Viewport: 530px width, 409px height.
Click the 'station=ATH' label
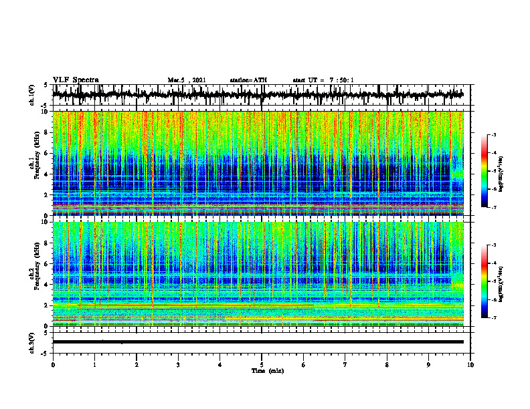pos(248,80)
